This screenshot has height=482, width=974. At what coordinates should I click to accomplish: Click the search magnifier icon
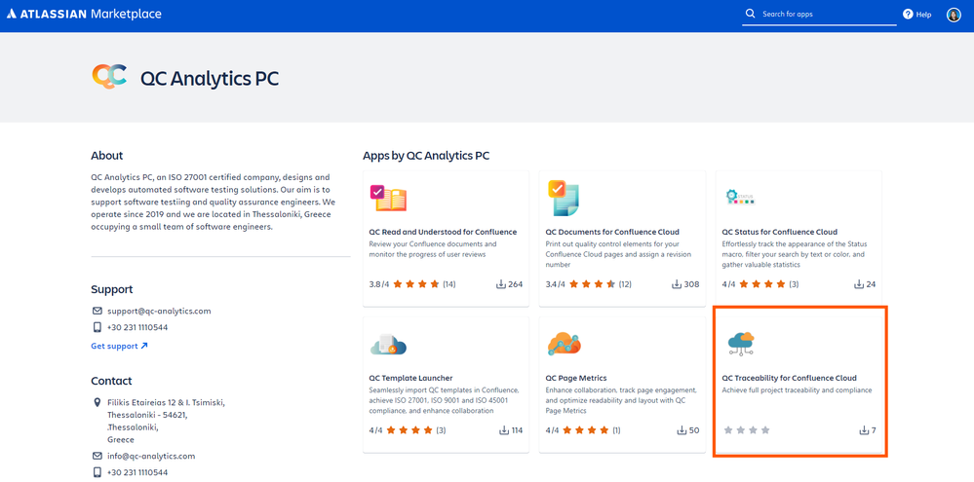pos(750,14)
